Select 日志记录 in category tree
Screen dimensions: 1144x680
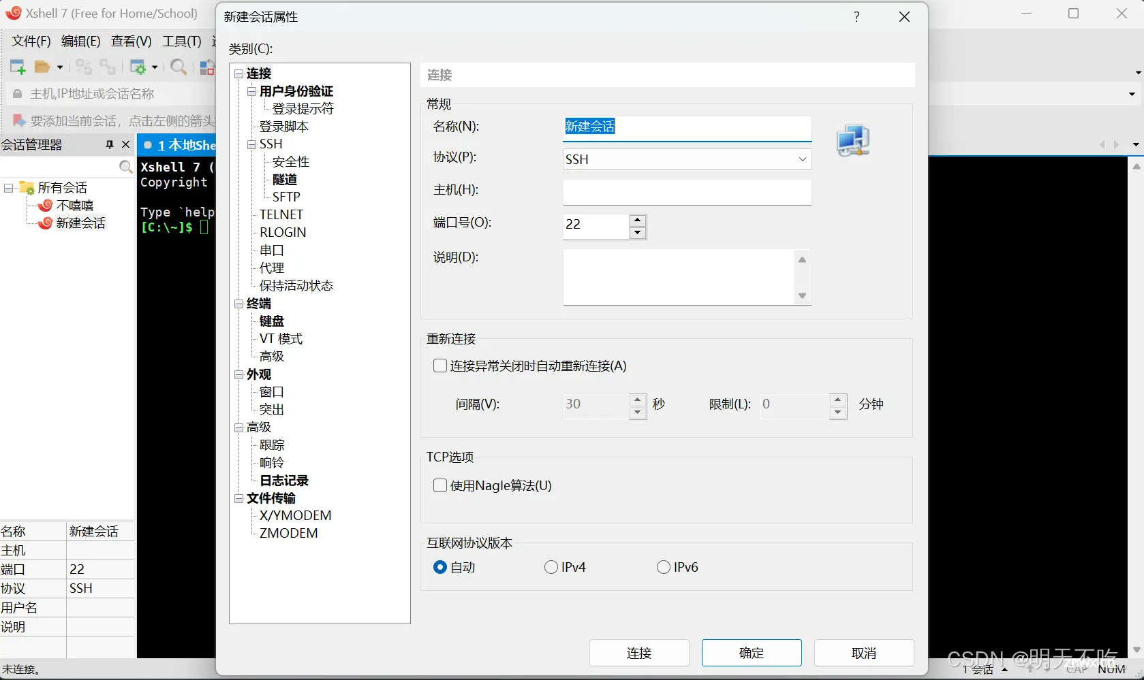tap(284, 481)
